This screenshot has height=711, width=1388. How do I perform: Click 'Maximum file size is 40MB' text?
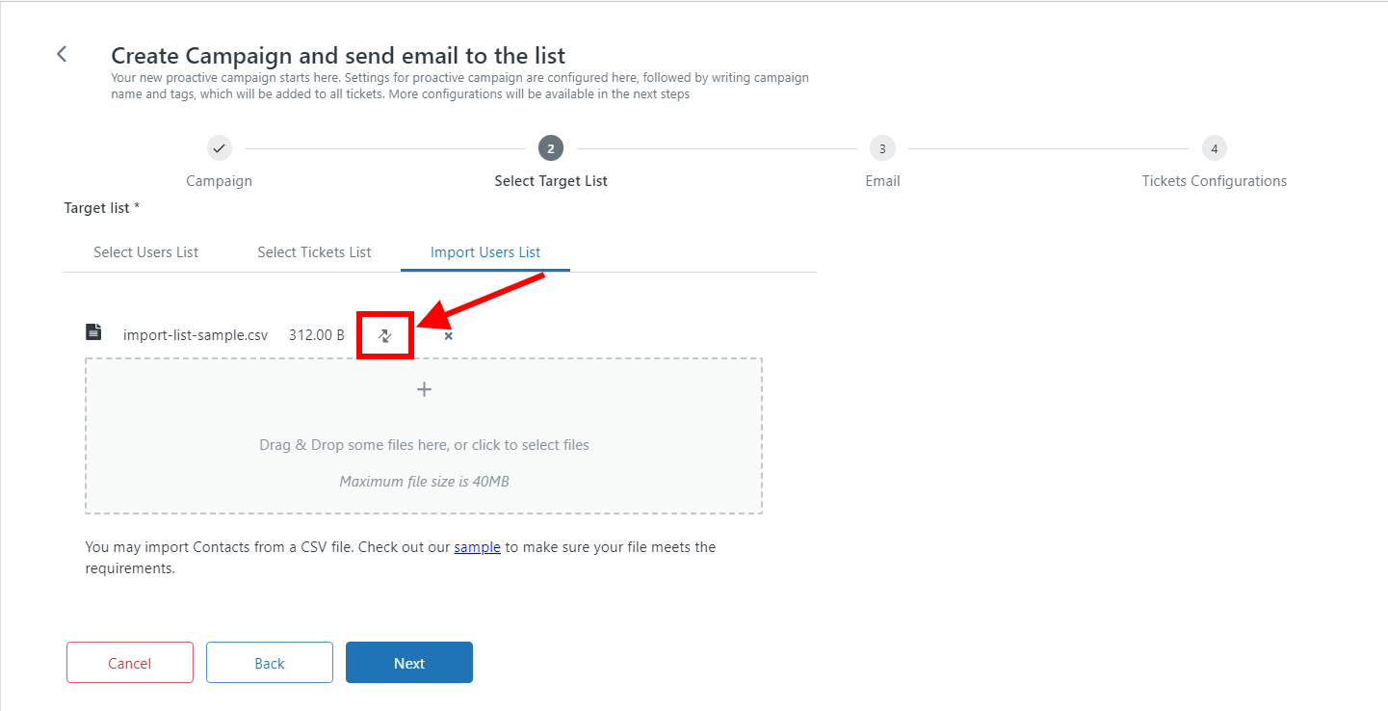[424, 481]
